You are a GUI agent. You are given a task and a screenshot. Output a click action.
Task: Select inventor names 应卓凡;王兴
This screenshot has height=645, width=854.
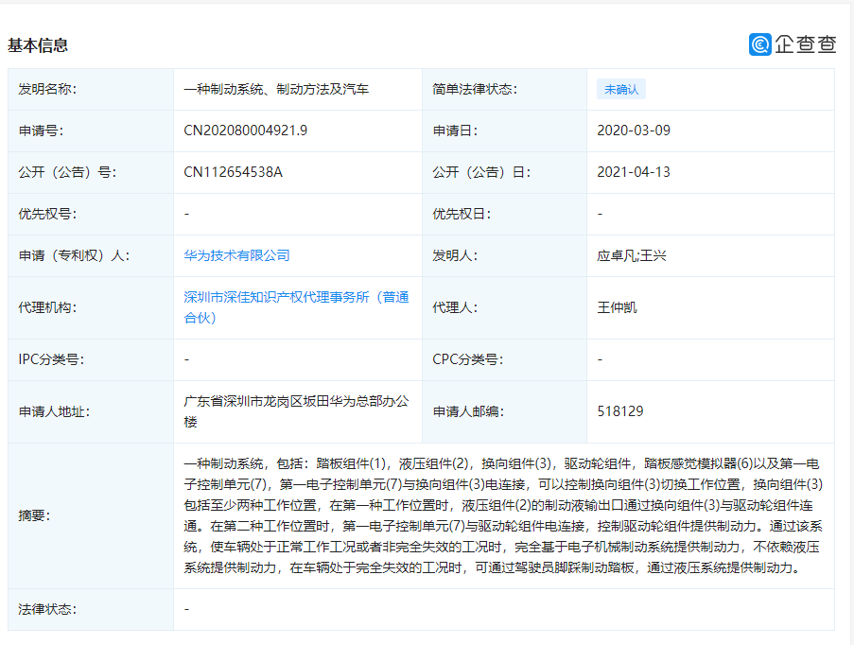[632, 255]
